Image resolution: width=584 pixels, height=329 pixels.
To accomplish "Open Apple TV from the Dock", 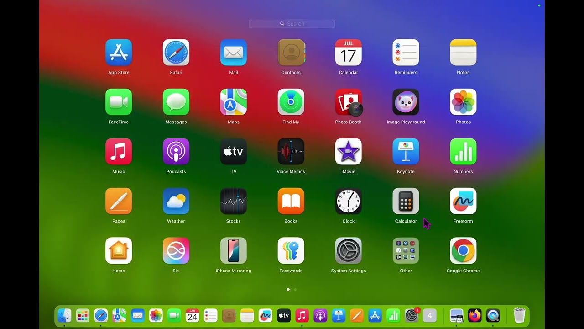I will pos(283,315).
